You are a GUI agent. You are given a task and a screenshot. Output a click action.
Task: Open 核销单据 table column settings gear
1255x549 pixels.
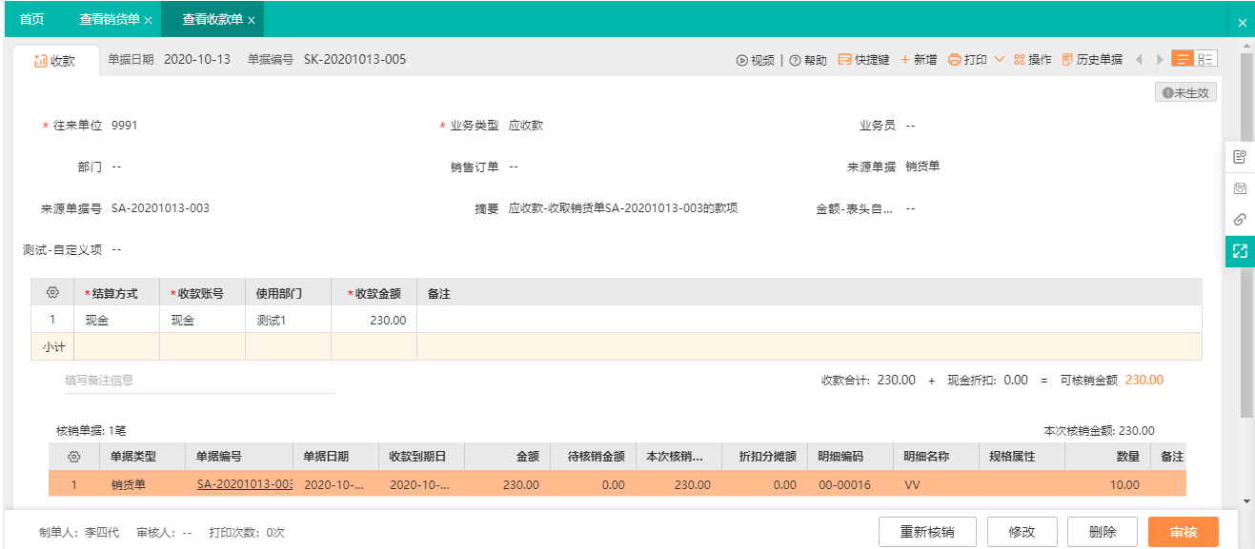tap(73, 457)
